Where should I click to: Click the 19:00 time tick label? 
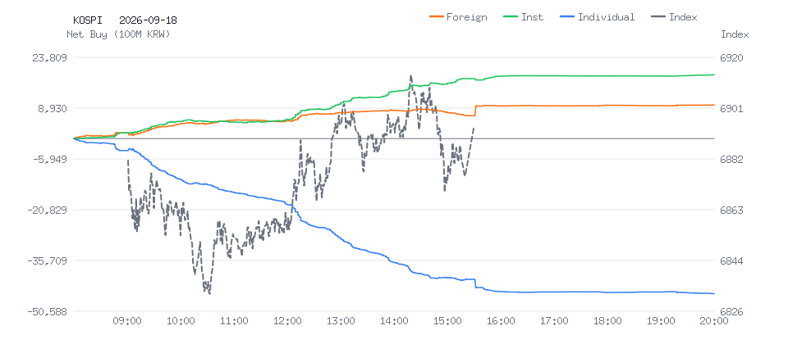click(x=660, y=321)
